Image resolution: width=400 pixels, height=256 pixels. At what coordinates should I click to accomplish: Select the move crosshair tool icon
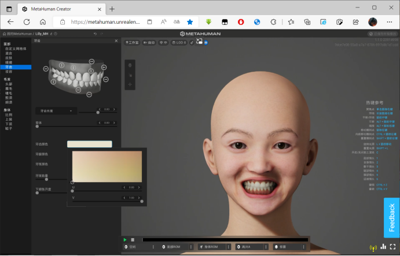tap(130, 84)
